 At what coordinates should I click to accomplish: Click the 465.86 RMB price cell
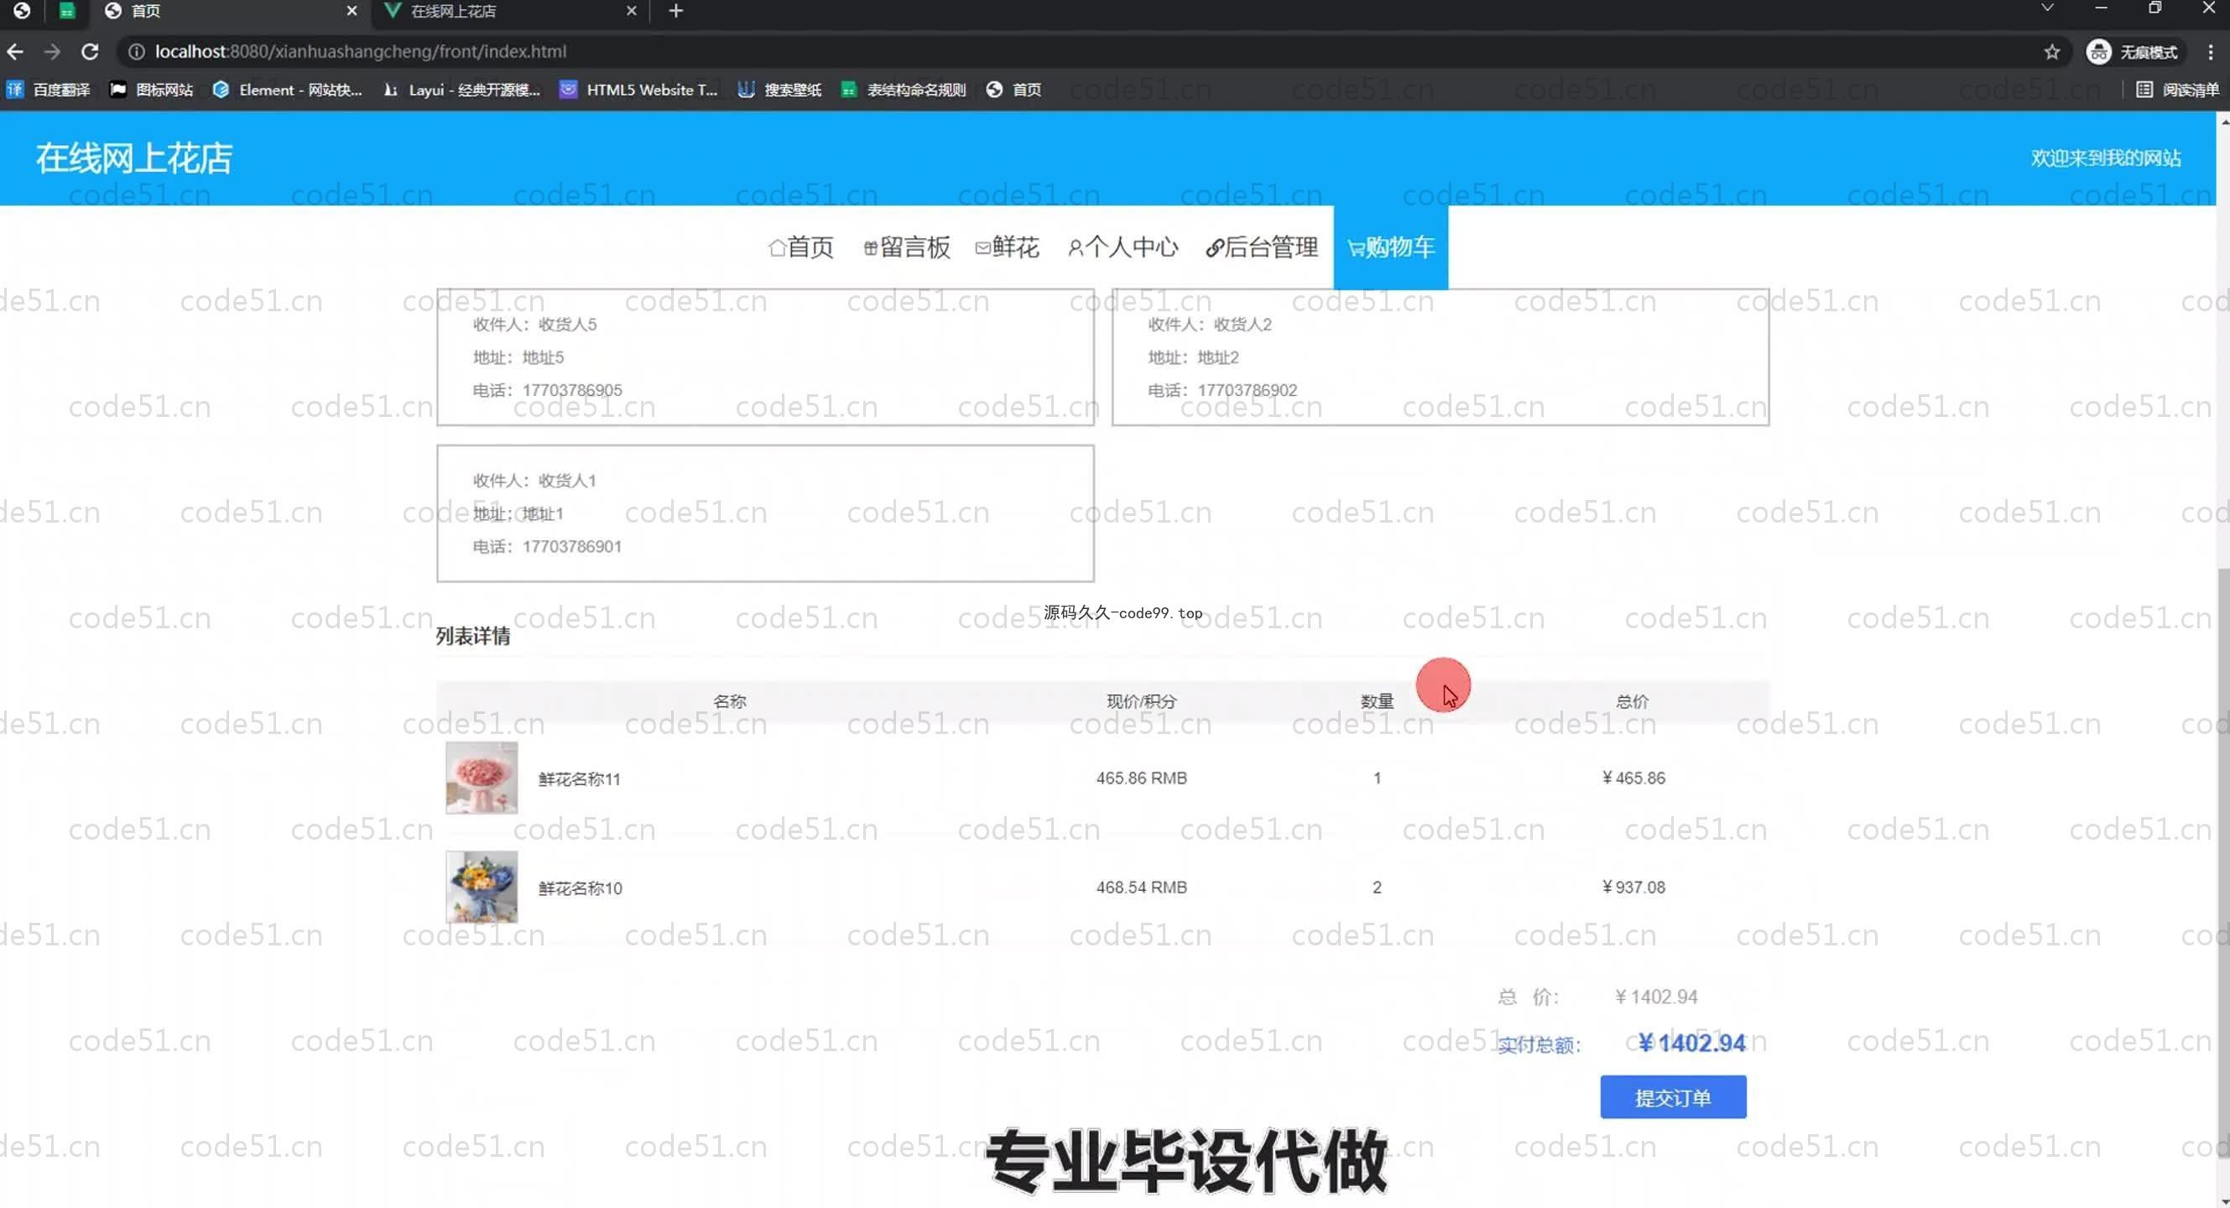point(1141,778)
